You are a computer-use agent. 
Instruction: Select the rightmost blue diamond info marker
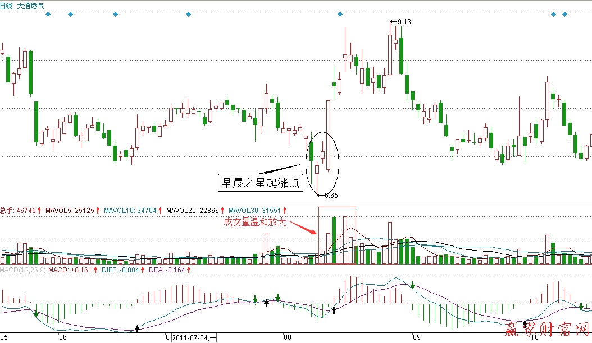tap(564, 14)
